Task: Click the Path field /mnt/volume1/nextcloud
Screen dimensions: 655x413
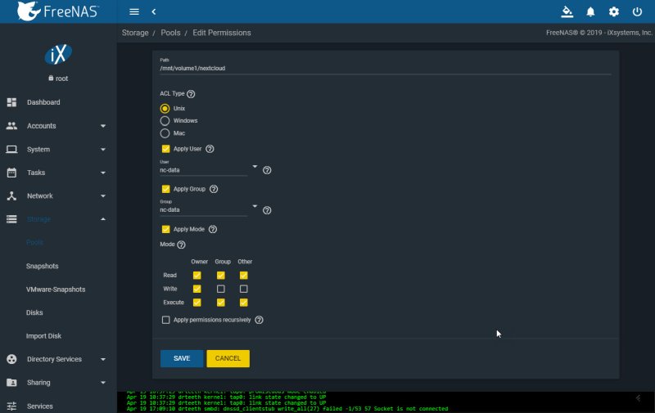Action: click(x=385, y=68)
